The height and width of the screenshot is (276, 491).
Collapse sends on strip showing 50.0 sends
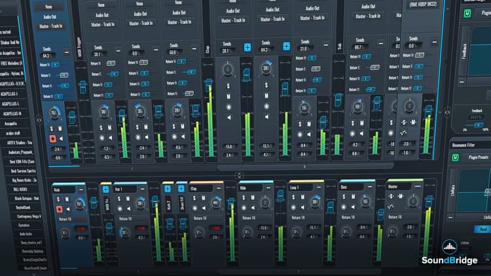click(194, 49)
